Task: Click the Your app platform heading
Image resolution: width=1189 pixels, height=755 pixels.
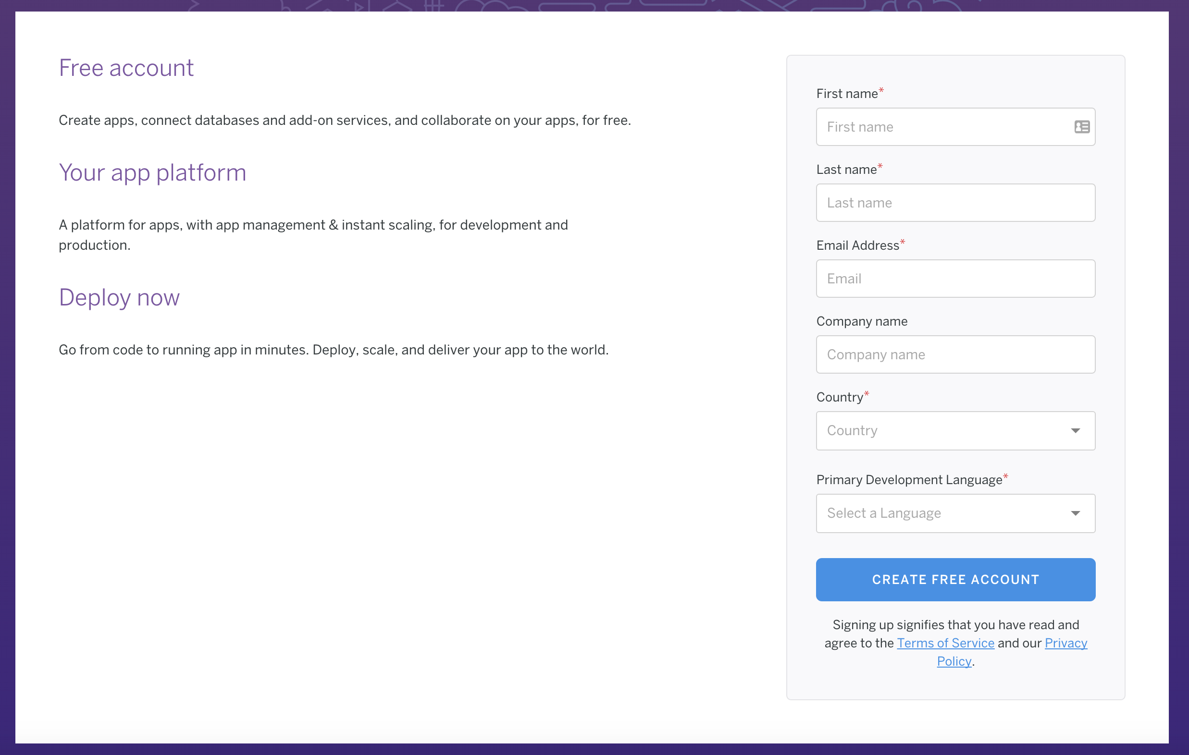Action: coord(152,172)
